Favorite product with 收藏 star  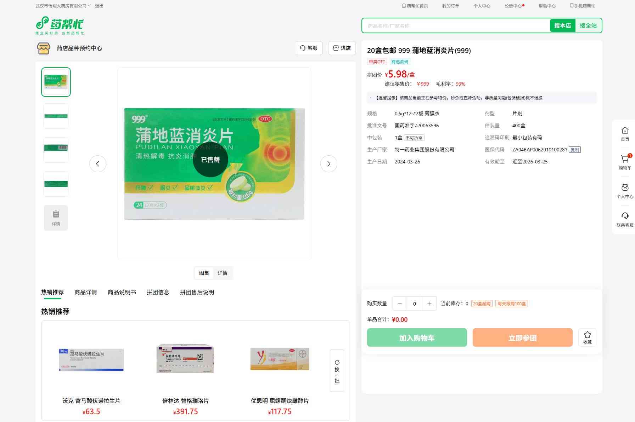(x=588, y=337)
